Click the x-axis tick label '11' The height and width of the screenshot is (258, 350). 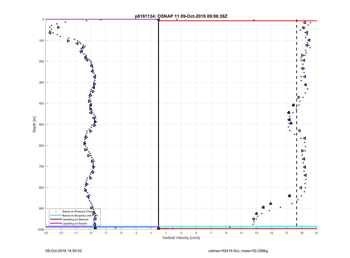click(x=242, y=233)
